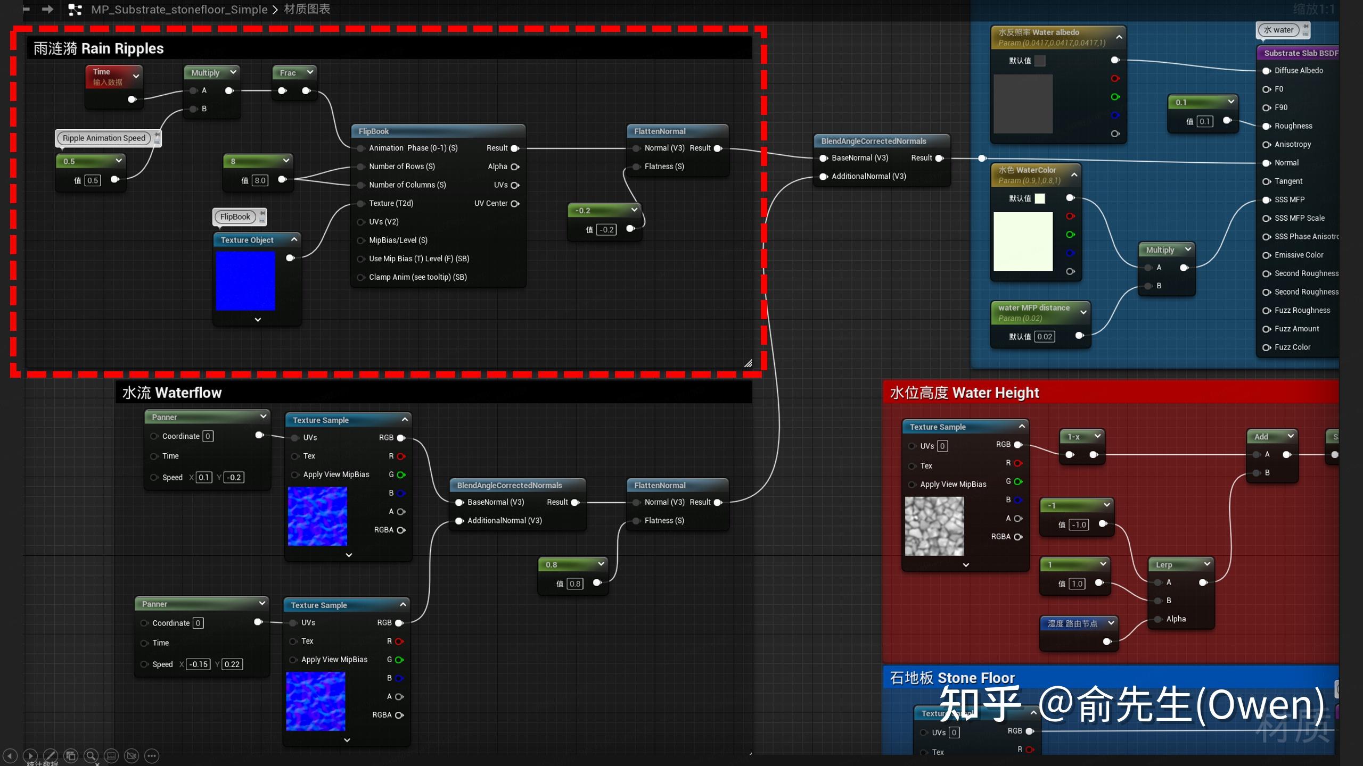The image size is (1363, 766).
Task: Click the tiled-windows icon in the bottom toolbar
Action: click(x=71, y=755)
